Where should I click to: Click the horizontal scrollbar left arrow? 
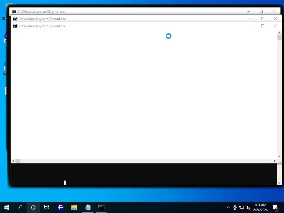tap(13, 161)
